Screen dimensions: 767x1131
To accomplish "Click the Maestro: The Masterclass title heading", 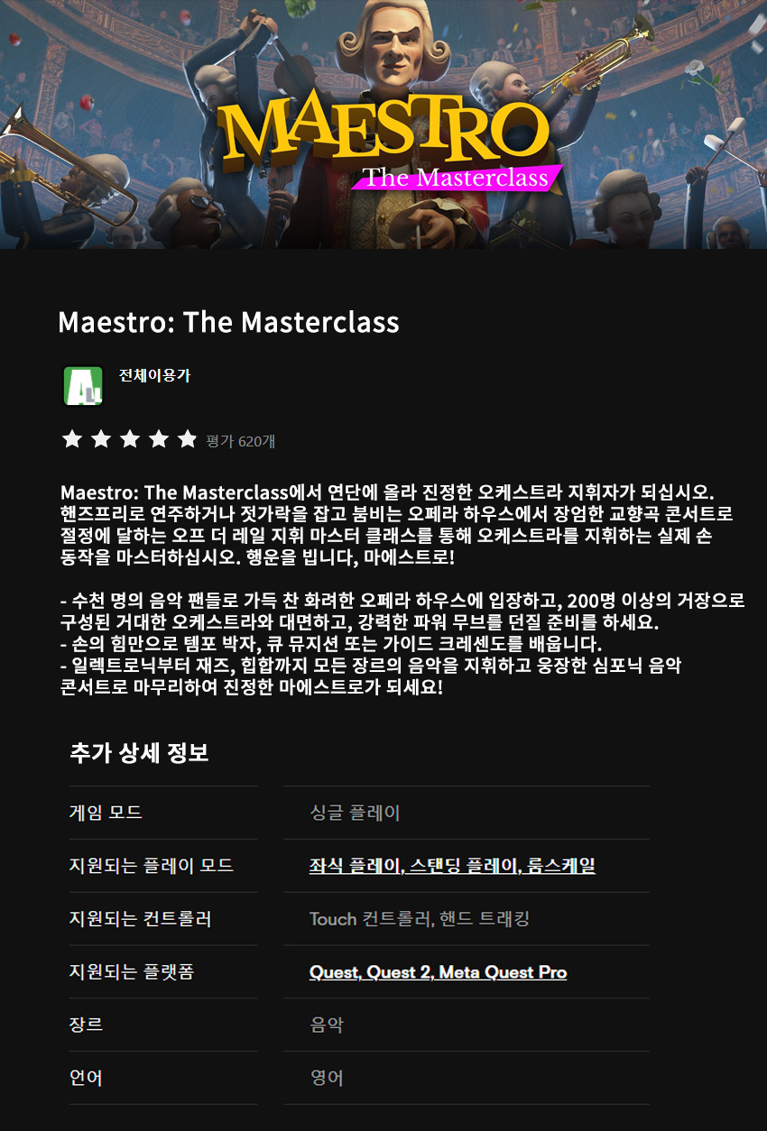I will [x=228, y=322].
